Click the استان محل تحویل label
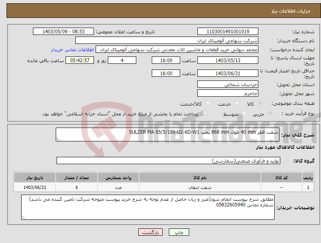The height and width of the screenshot is (243, 321). pyautogui.click(x=295, y=85)
